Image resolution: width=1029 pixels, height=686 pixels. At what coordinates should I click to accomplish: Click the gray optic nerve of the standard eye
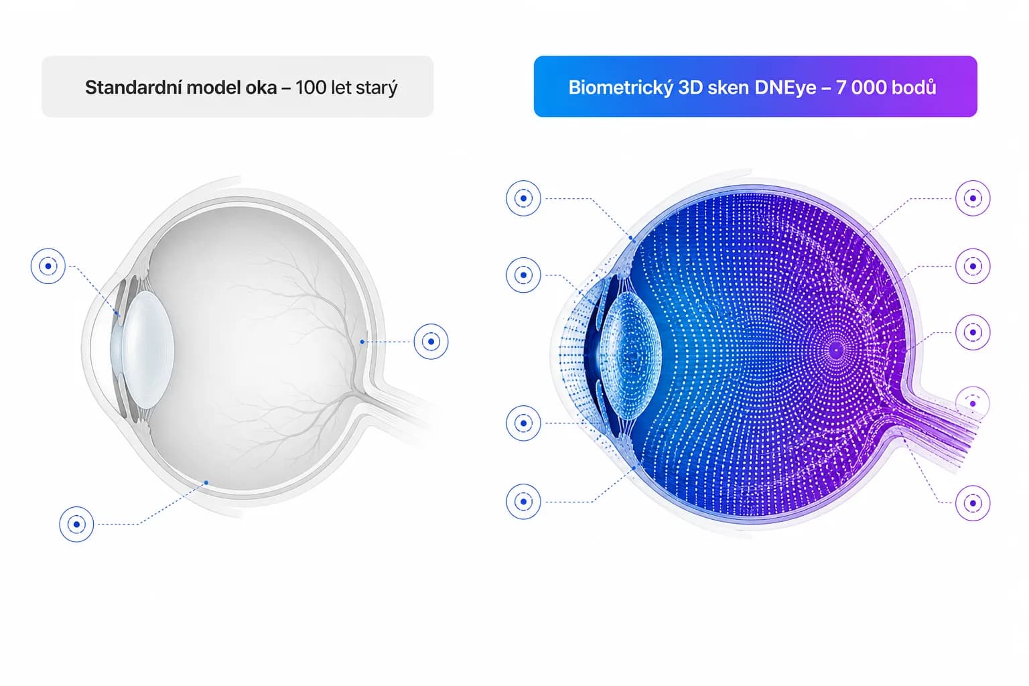tap(395, 410)
